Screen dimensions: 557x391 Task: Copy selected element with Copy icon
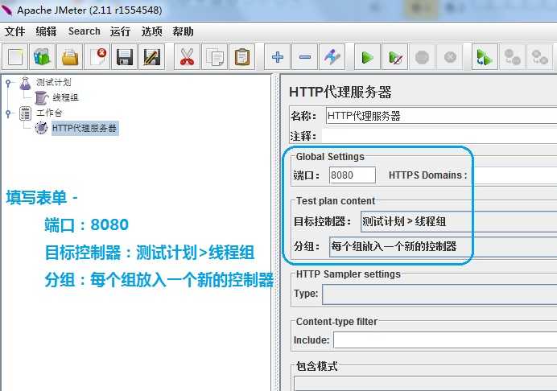pos(215,57)
